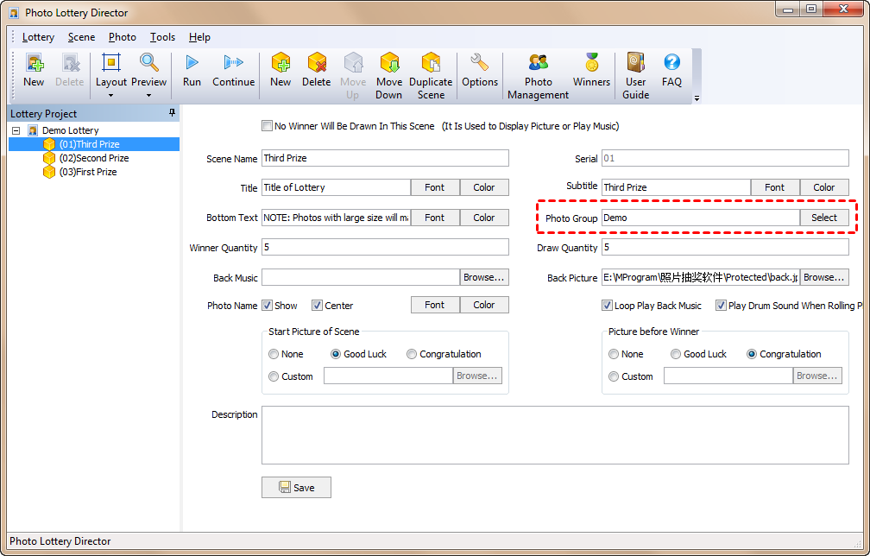The height and width of the screenshot is (556, 870).
Task: Click the Photo Lottery Director title bar icon
Action: coord(14,13)
